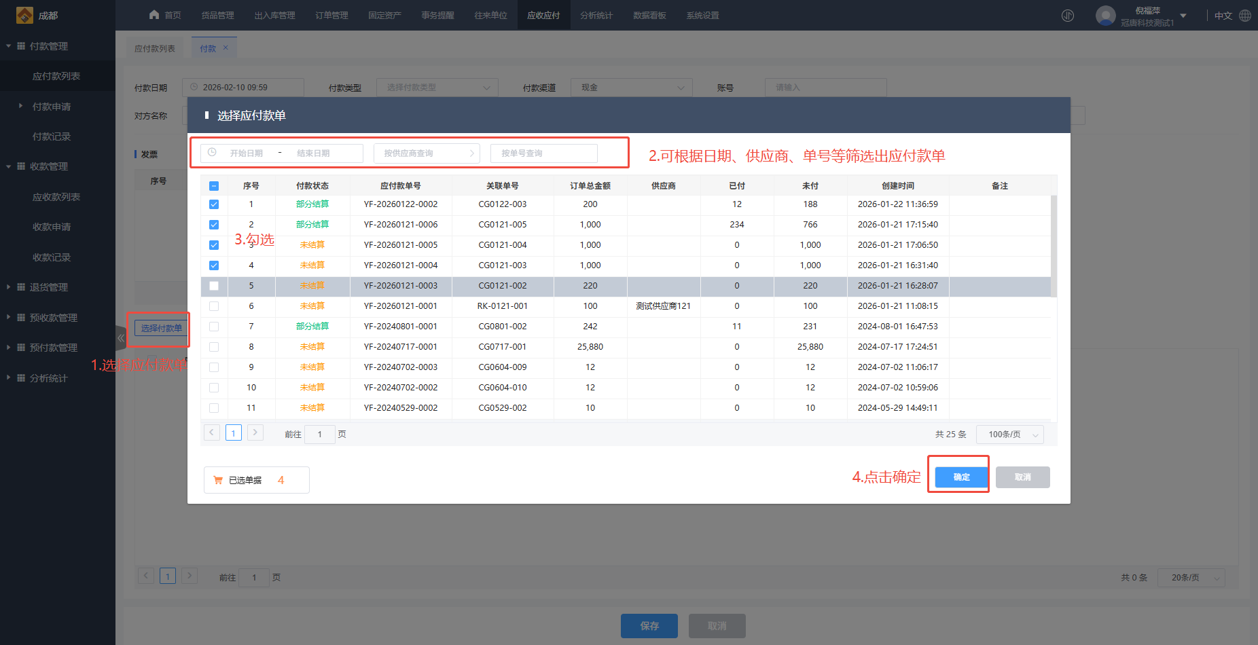Click the globe language icon
The width and height of the screenshot is (1258, 645).
(x=1245, y=16)
